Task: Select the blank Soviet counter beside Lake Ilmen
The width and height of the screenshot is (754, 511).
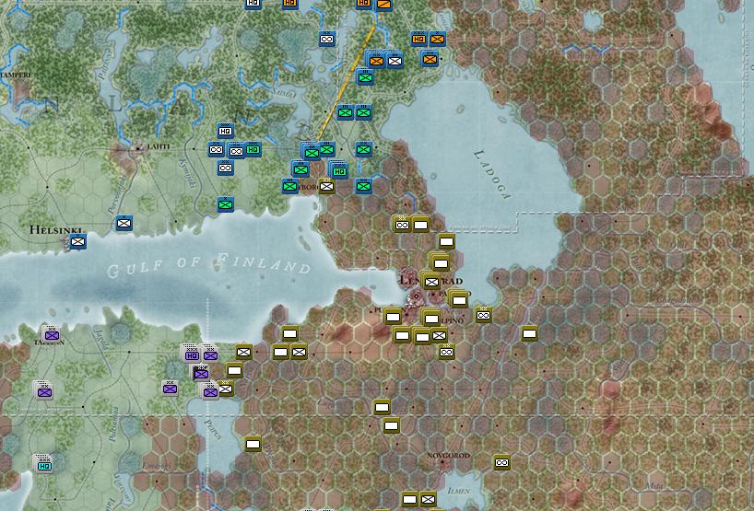Action: point(409,499)
